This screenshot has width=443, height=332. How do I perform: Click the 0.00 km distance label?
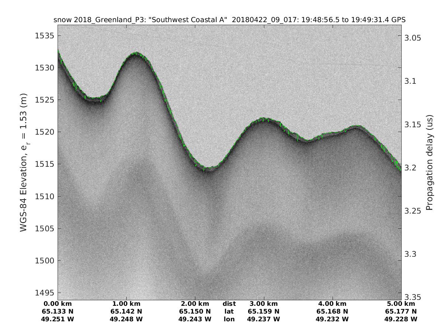click(58, 304)
